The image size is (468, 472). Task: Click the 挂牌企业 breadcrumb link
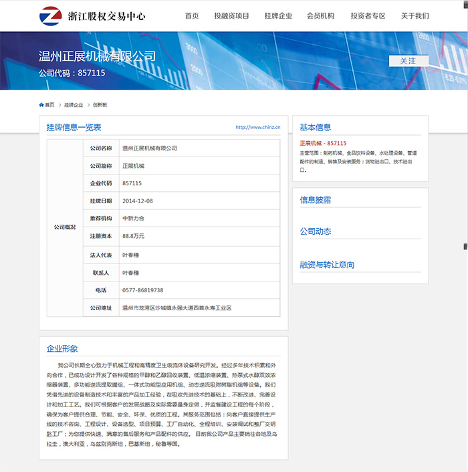(74, 105)
